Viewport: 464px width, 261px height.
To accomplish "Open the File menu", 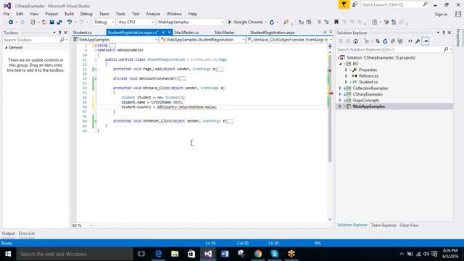I will 7,14.
